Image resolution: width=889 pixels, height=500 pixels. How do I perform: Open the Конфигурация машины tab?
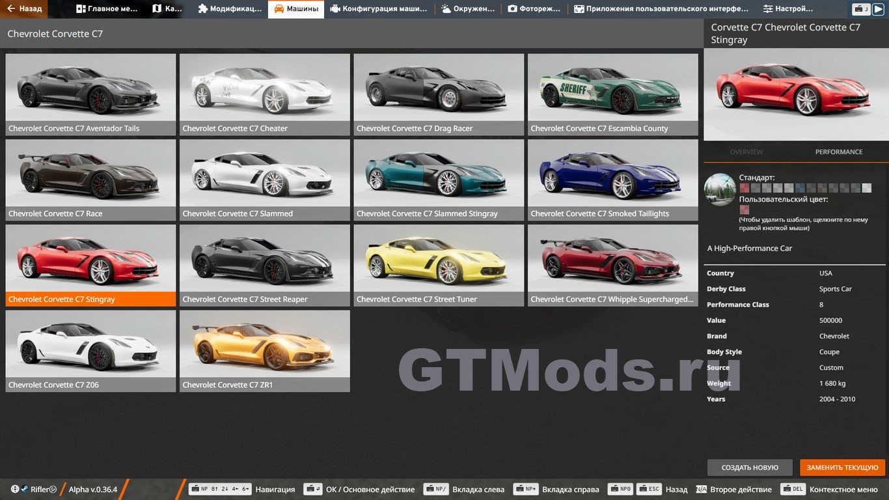[x=379, y=9]
